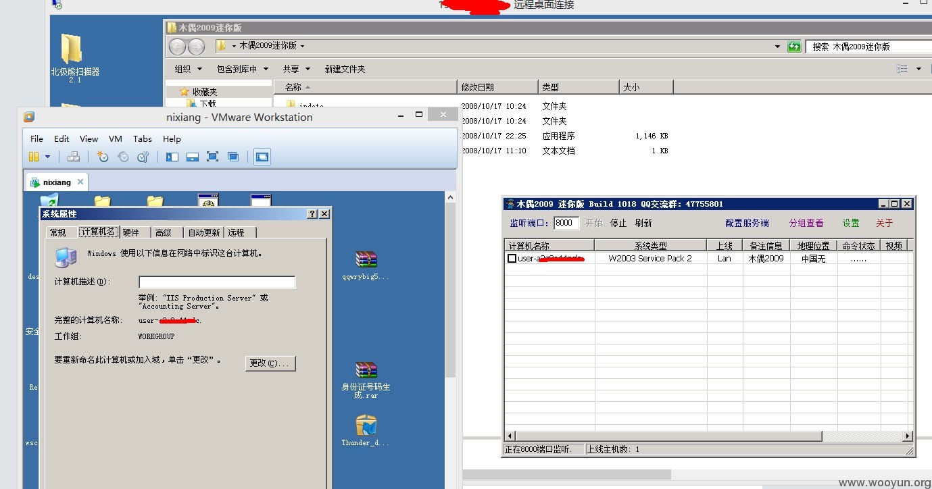Take a snapshot using VMware clock-plus icon
The image size is (932, 489).
pos(103,157)
